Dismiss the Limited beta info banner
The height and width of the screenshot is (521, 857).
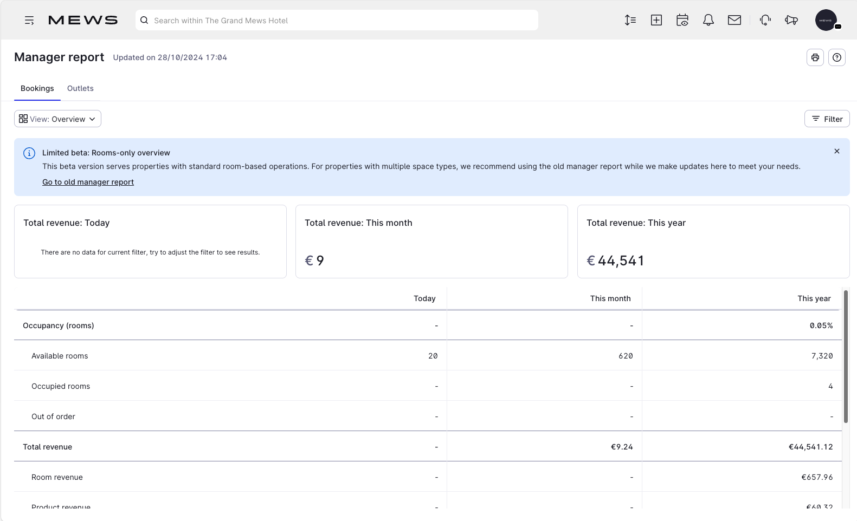(836, 152)
